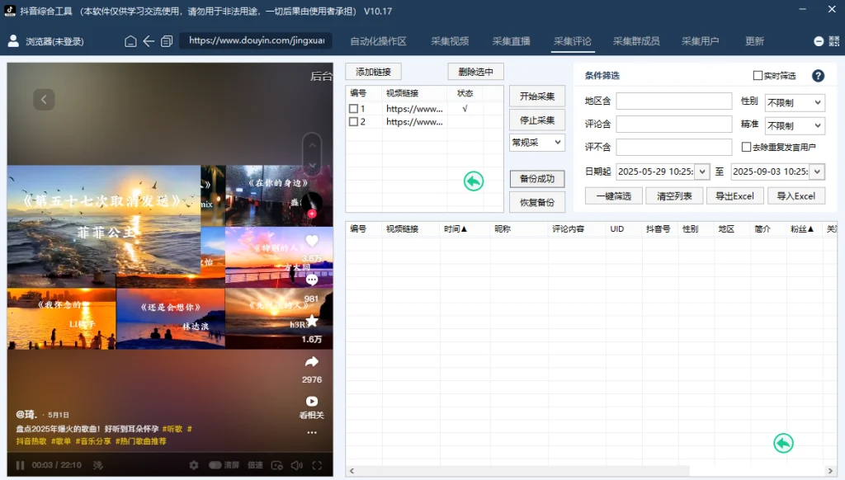Switch to the 采集群成员 tab
This screenshot has width=845, height=480.
(636, 41)
